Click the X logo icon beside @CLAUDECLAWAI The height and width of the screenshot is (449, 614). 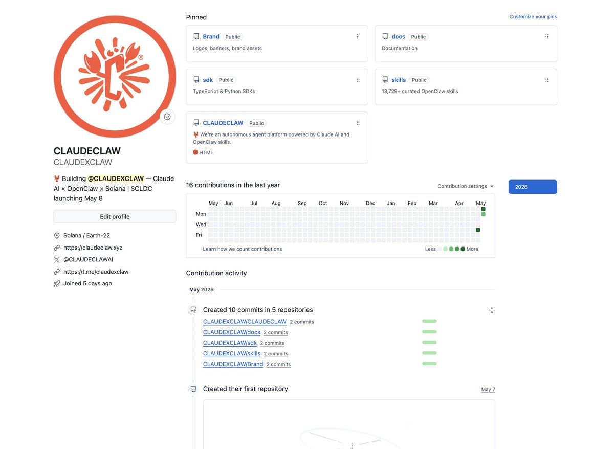coord(57,260)
